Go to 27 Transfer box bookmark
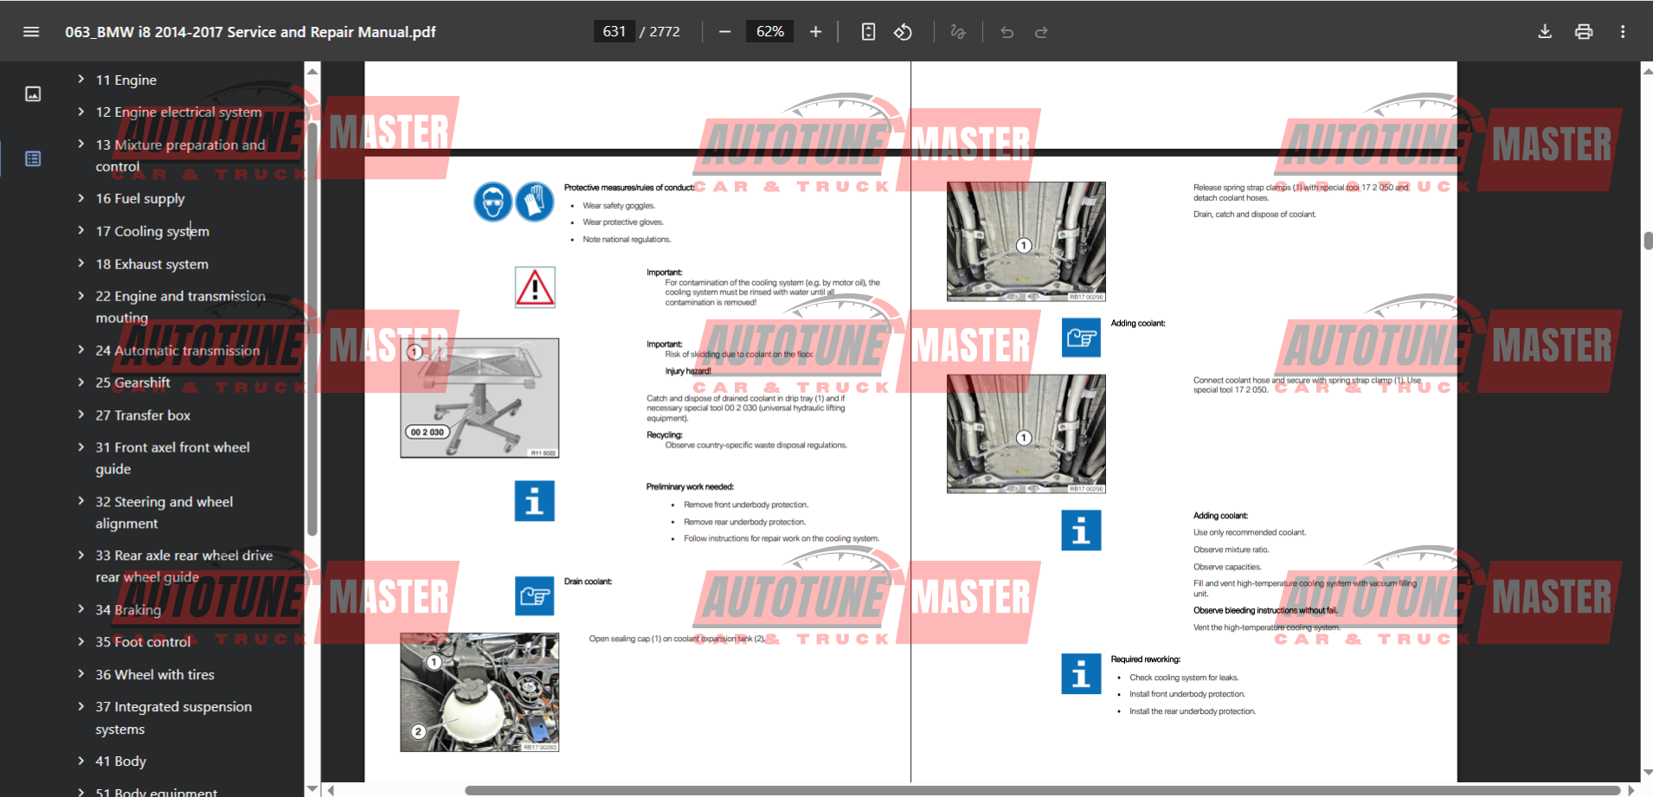Screen dimensions: 1653x797 pos(143,415)
